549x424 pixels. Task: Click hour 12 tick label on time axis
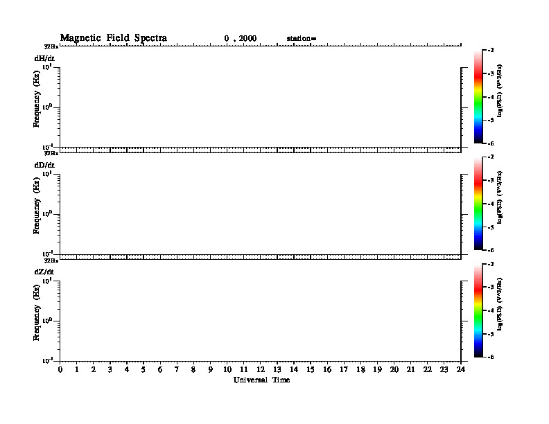tap(261, 370)
